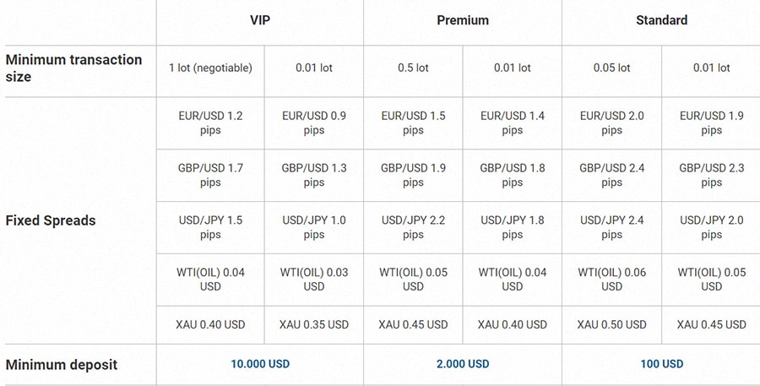Select the Premium column header
The height and width of the screenshot is (386, 760).
pyautogui.click(x=463, y=19)
